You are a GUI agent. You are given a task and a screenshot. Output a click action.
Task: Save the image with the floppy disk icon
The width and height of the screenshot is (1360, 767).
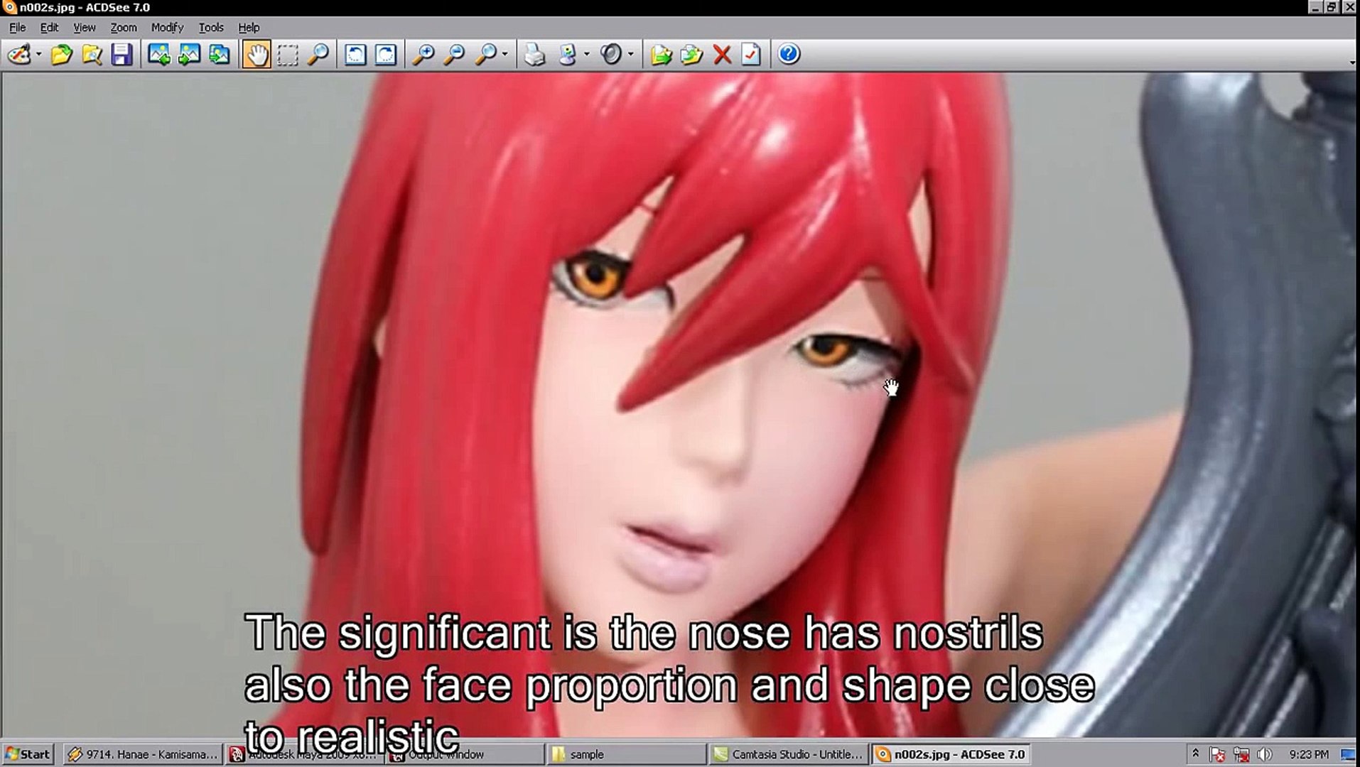(x=122, y=54)
